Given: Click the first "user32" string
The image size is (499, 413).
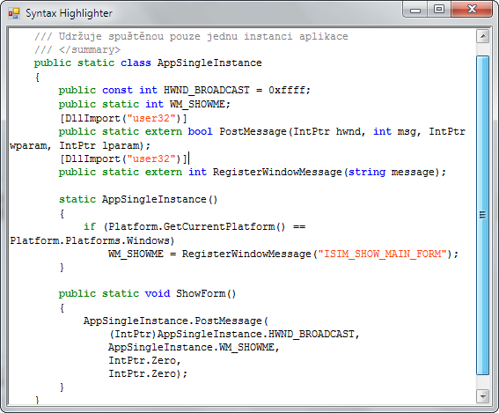Looking at the screenshot, I should pos(151,118).
